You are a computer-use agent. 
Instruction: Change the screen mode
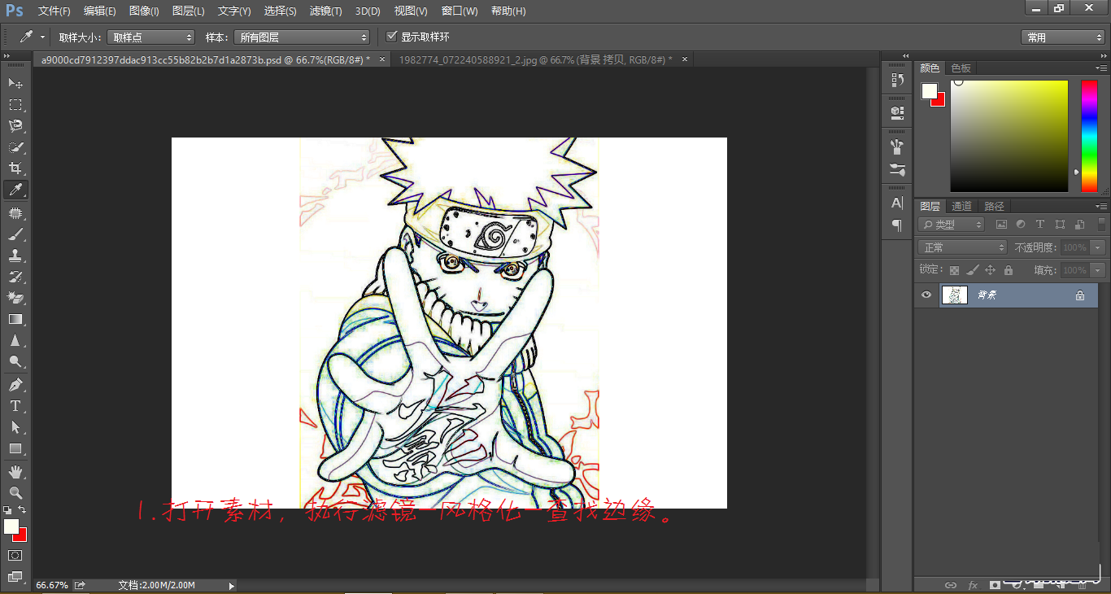click(x=15, y=577)
